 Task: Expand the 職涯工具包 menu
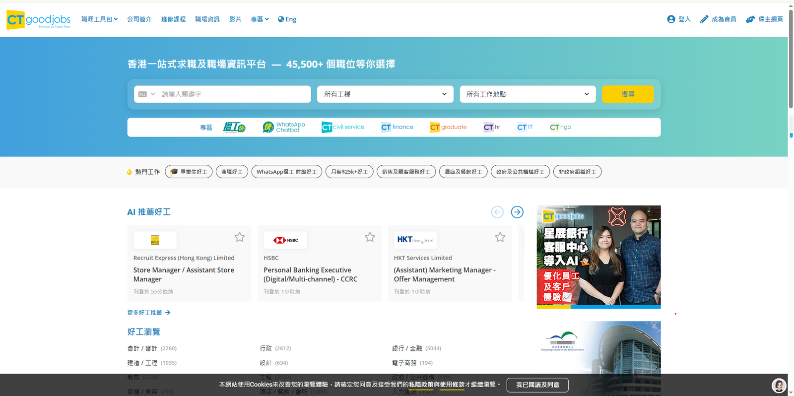click(x=99, y=19)
